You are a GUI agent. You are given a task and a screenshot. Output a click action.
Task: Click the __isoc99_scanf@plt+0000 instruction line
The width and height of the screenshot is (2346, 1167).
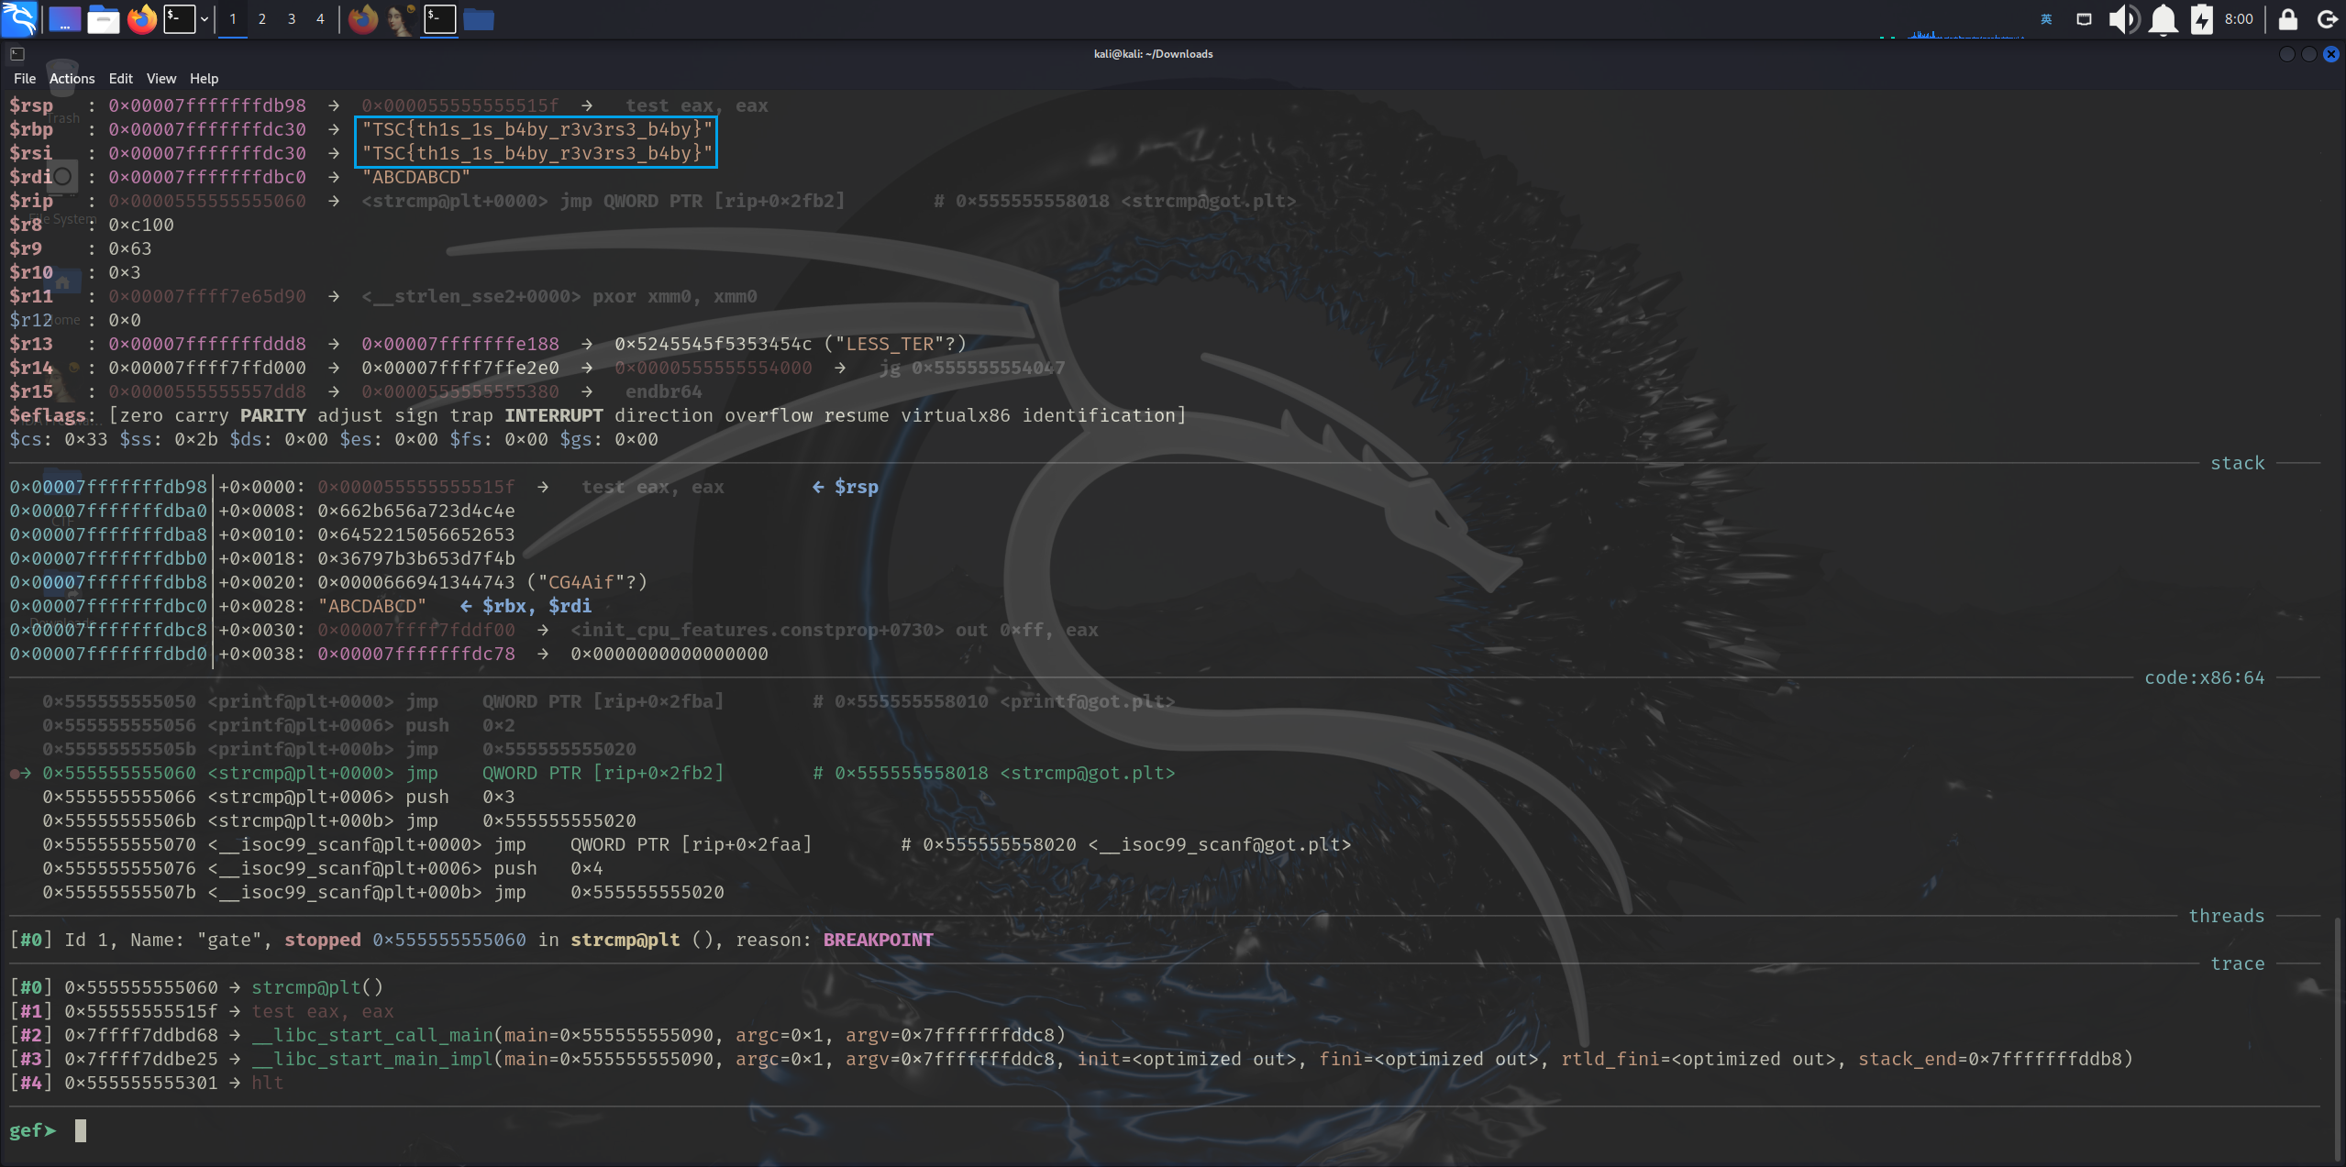[x=697, y=844]
